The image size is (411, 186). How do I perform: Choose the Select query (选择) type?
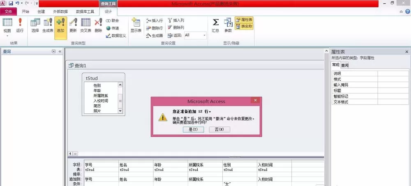click(35, 26)
